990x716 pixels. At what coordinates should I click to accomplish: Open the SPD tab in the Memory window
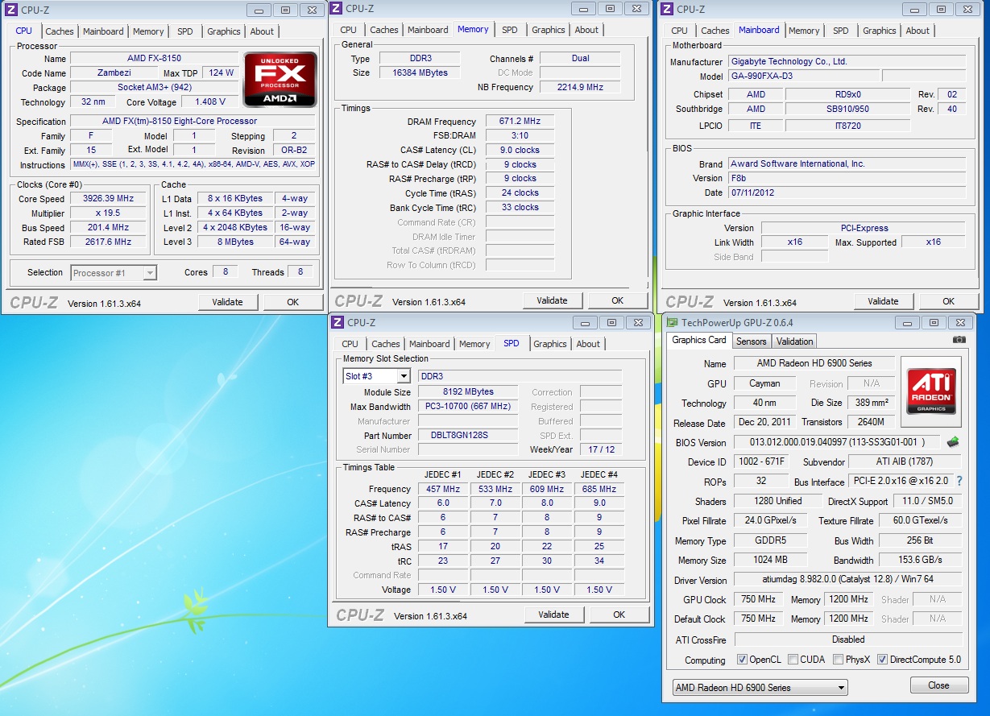pyautogui.click(x=510, y=30)
